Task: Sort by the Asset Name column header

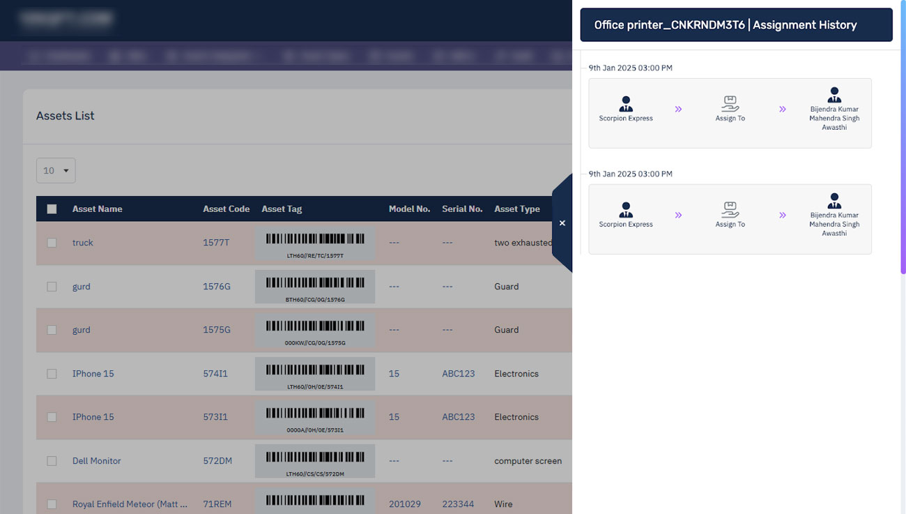Action: [x=97, y=209]
